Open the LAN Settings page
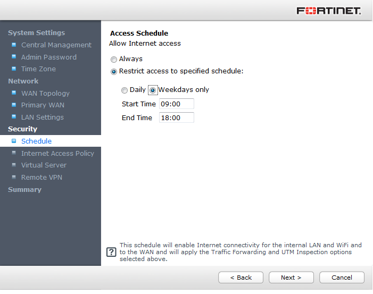The height and width of the screenshot is (294, 373). point(42,117)
